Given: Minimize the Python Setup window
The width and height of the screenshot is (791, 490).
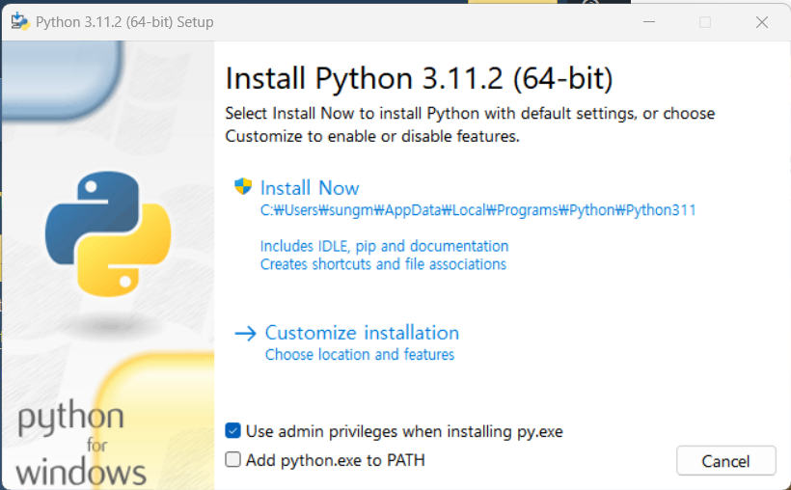Looking at the screenshot, I should point(649,22).
